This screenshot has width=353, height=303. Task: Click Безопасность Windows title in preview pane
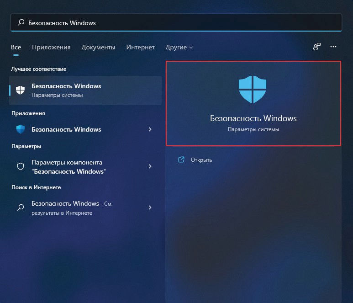(x=253, y=118)
